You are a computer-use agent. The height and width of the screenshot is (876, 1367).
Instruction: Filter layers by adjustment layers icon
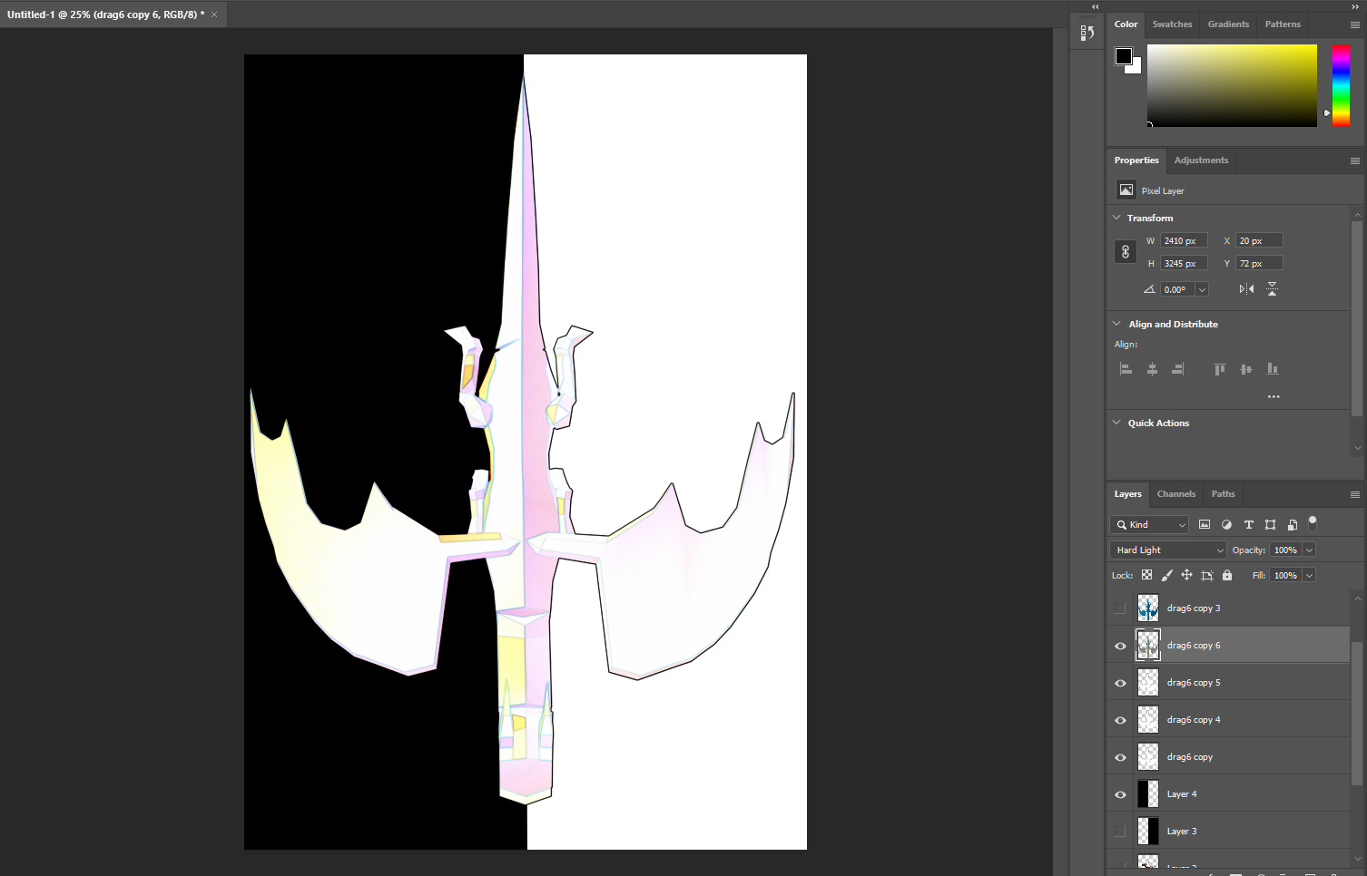pos(1226,525)
